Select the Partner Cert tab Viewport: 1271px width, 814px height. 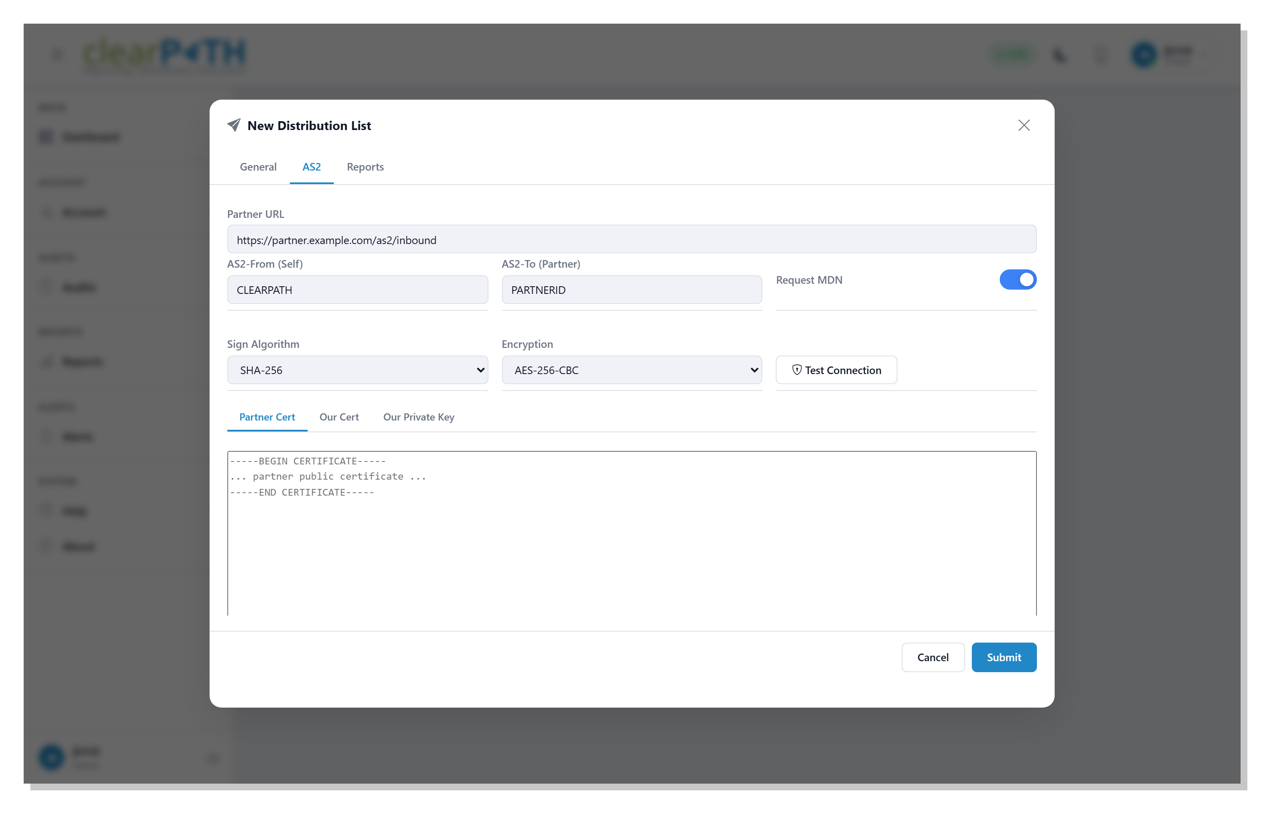pyautogui.click(x=267, y=417)
